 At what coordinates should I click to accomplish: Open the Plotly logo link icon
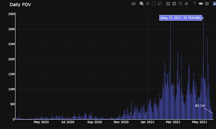pos(214,4)
